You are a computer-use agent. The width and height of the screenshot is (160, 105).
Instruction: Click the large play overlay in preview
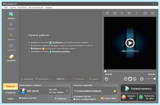click(130, 43)
